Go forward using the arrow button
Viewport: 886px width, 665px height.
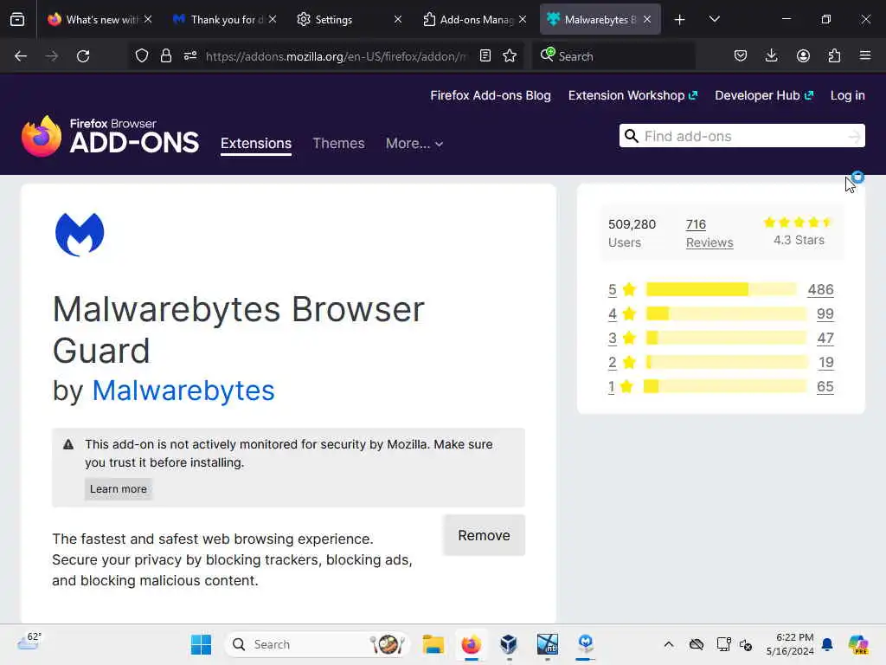pyautogui.click(x=52, y=56)
